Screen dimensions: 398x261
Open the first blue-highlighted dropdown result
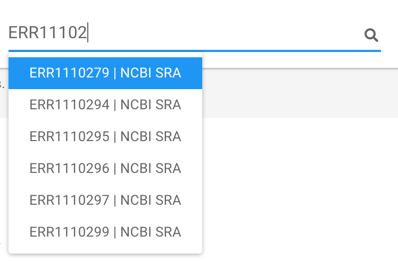pyautogui.click(x=105, y=73)
